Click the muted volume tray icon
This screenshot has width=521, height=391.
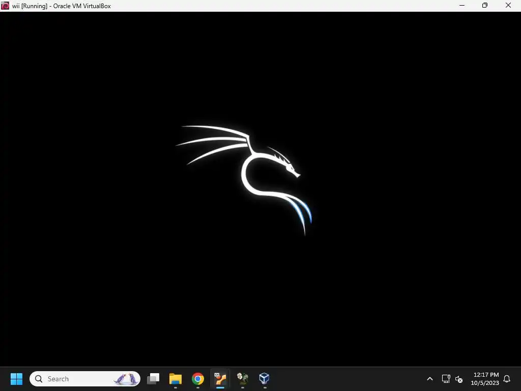(x=459, y=379)
